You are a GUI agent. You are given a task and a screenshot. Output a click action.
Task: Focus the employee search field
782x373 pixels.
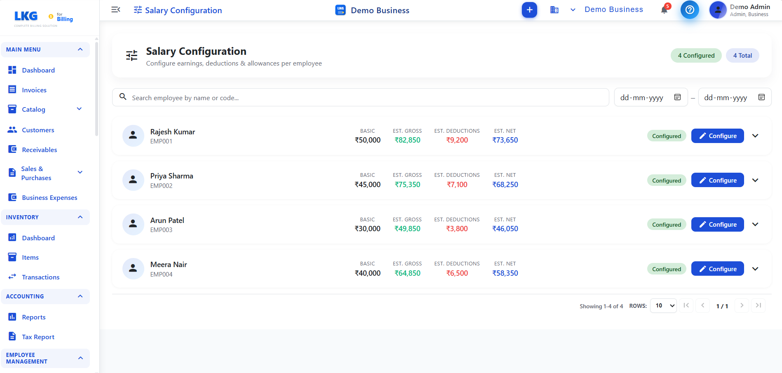point(361,97)
